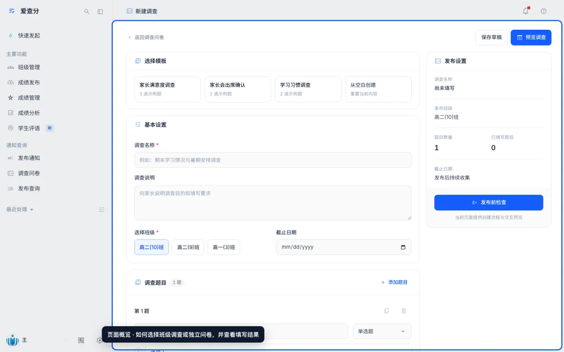Focus the 调查名称 input field
Viewport: 564px width, 352px height.
click(273, 160)
